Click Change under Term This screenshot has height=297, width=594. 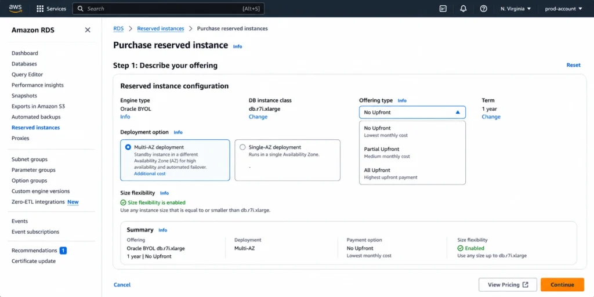click(x=491, y=117)
